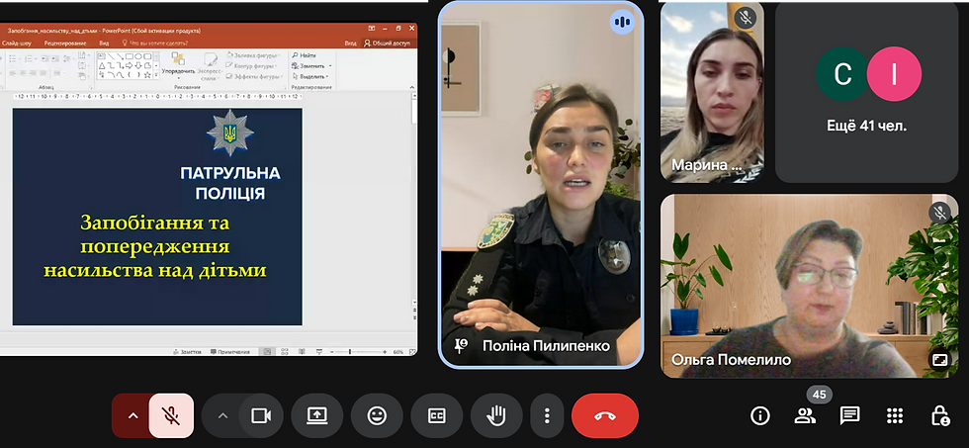
Task: Click Вход to sign in to PowerPoint
Action: [350, 44]
